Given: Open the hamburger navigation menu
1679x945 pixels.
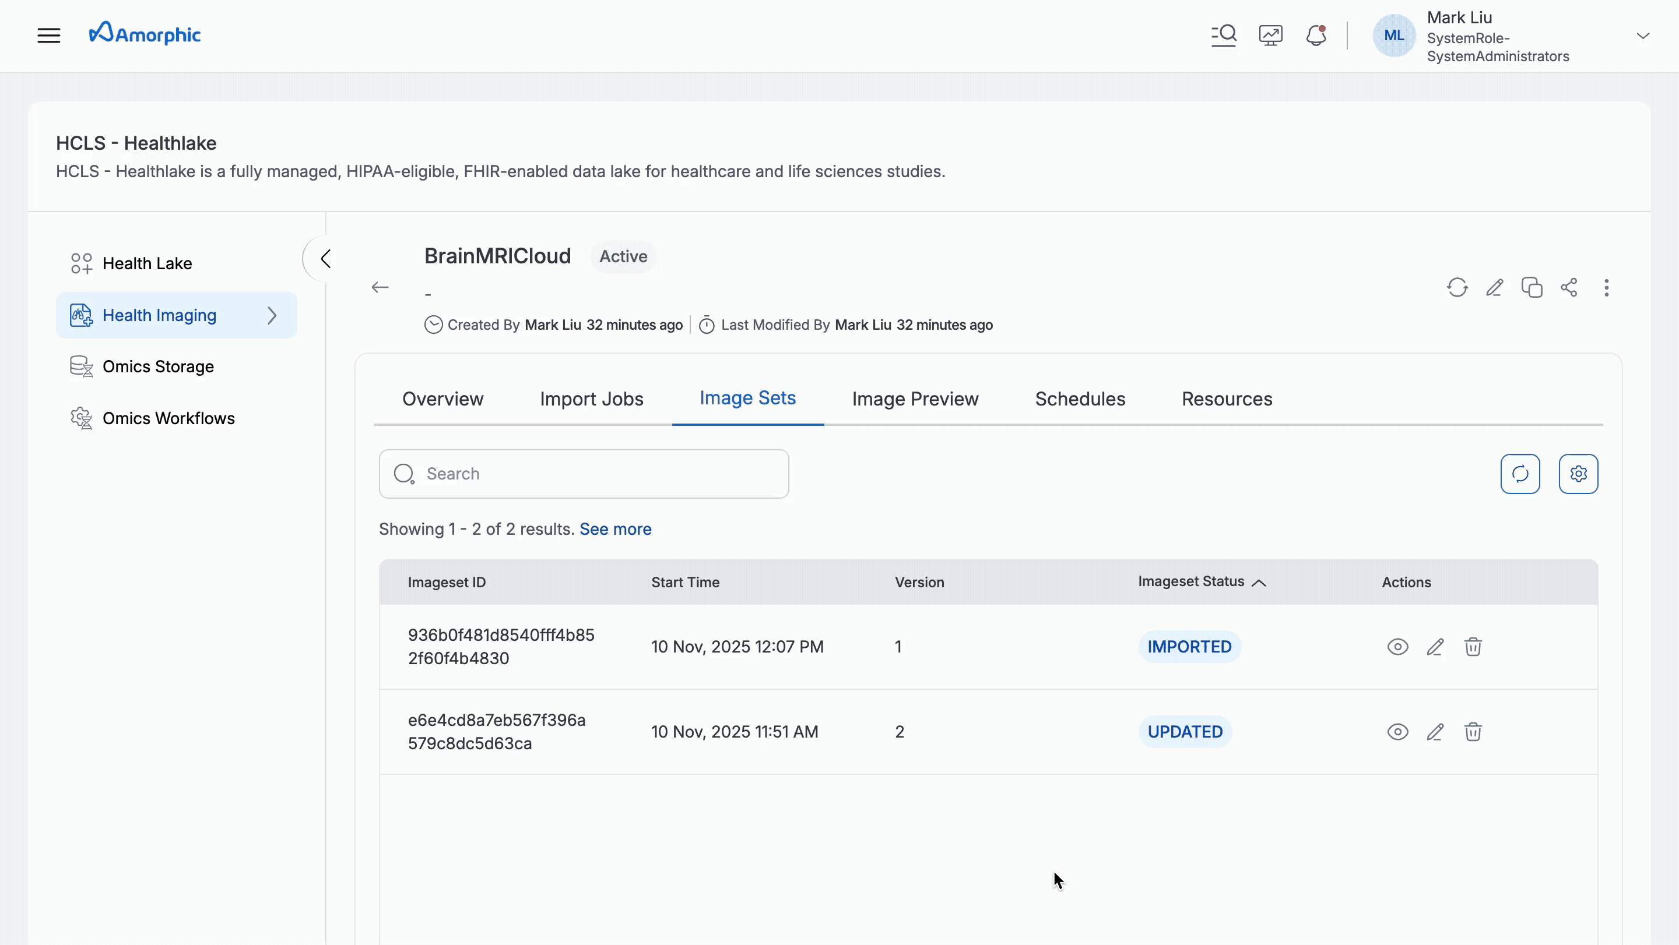Looking at the screenshot, I should tap(49, 35).
